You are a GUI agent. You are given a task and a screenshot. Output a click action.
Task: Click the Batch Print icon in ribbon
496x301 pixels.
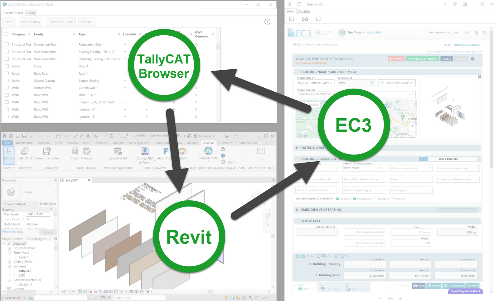[25, 151]
